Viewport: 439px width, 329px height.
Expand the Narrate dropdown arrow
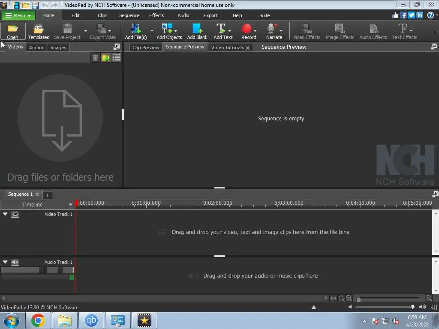(x=281, y=30)
